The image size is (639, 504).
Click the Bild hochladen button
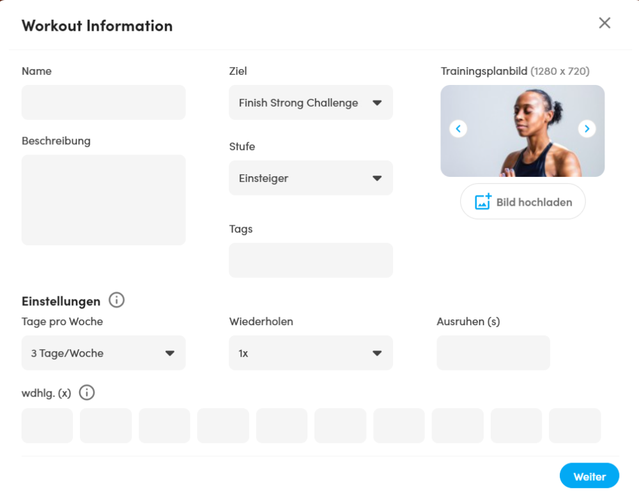[x=523, y=202]
